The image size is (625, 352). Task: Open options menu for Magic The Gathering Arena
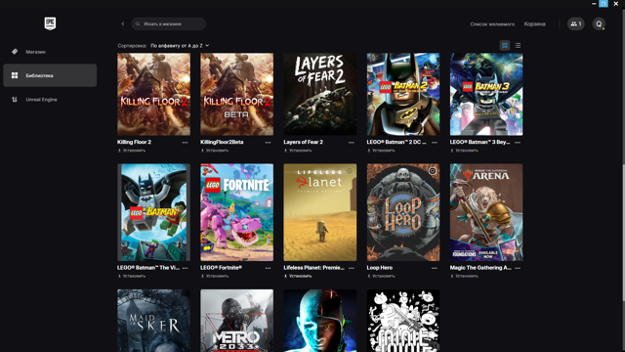point(518,268)
